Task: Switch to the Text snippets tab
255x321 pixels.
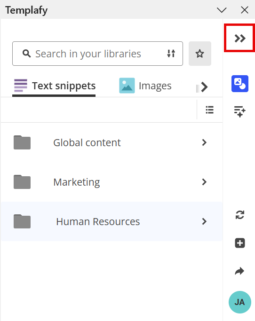Action: (x=54, y=86)
